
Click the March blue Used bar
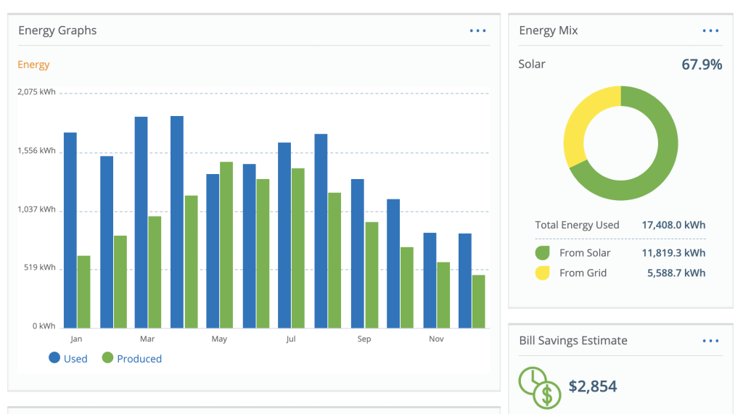click(141, 222)
